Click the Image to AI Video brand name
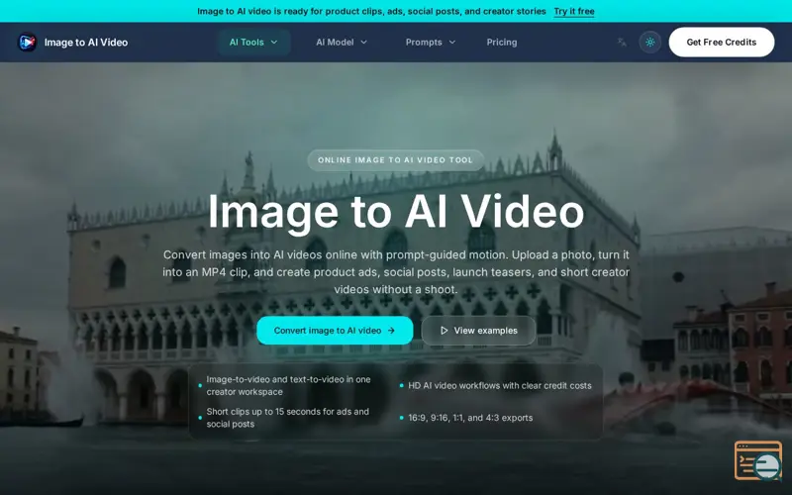 (86, 43)
